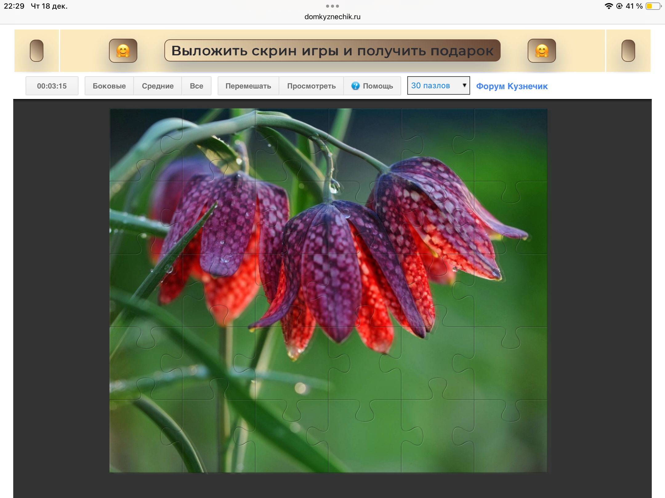Tap the Wi-Fi icon in status bar

[x=608, y=6]
